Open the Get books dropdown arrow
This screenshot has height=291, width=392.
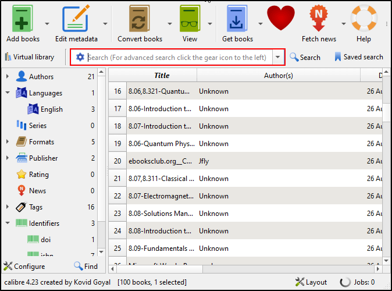(x=261, y=24)
